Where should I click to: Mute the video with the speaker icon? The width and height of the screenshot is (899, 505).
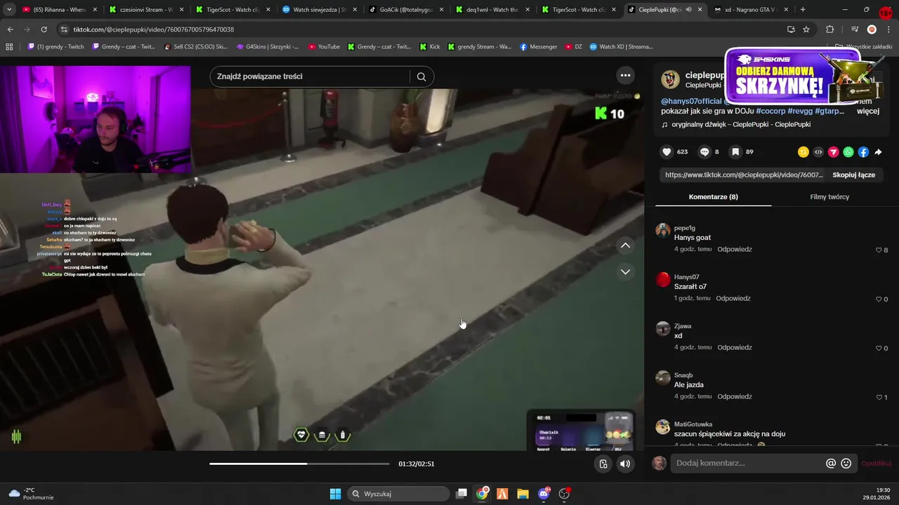(625, 464)
